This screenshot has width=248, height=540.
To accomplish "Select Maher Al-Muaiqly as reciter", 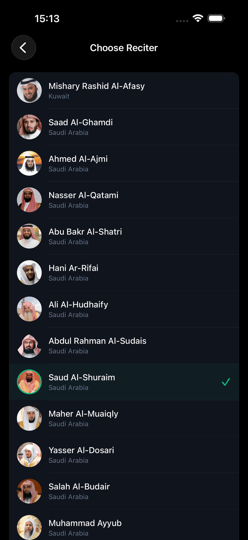I will pyautogui.click(x=124, y=418).
